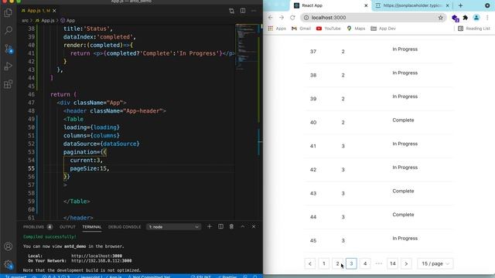
Task: Switch to the jsonplaceholder browser tab
Action: click(412, 5)
